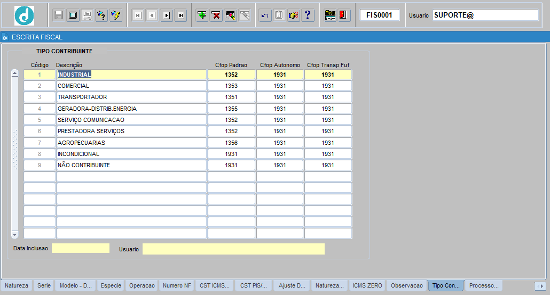The height and width of the screenshot is (295, 550).
Task: Select the PRESTADORA SERVIÇOS row
Action: pos(131,131)
